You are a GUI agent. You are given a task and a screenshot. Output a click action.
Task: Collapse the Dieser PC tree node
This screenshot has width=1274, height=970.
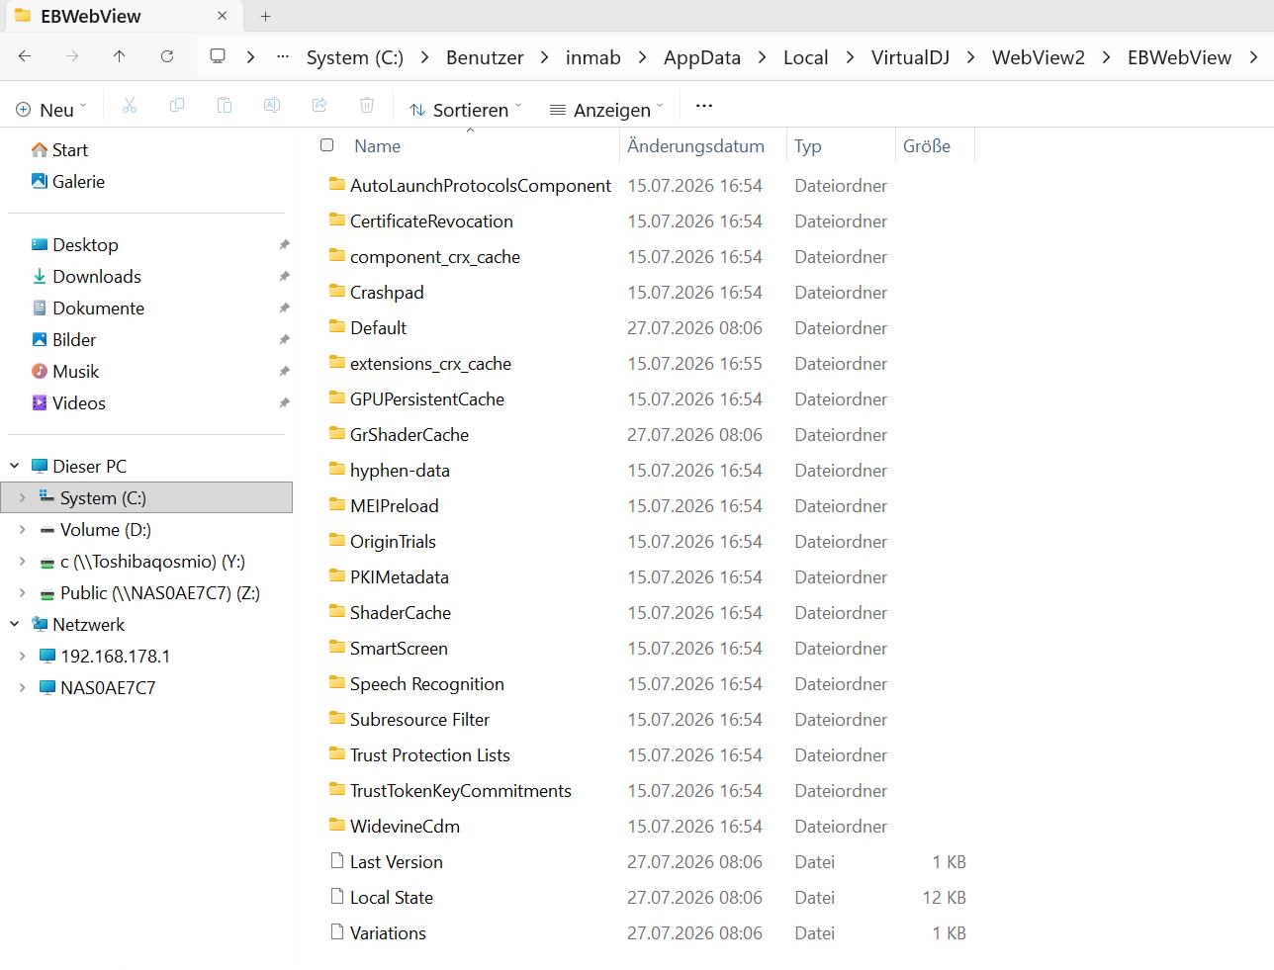(15, 466)
